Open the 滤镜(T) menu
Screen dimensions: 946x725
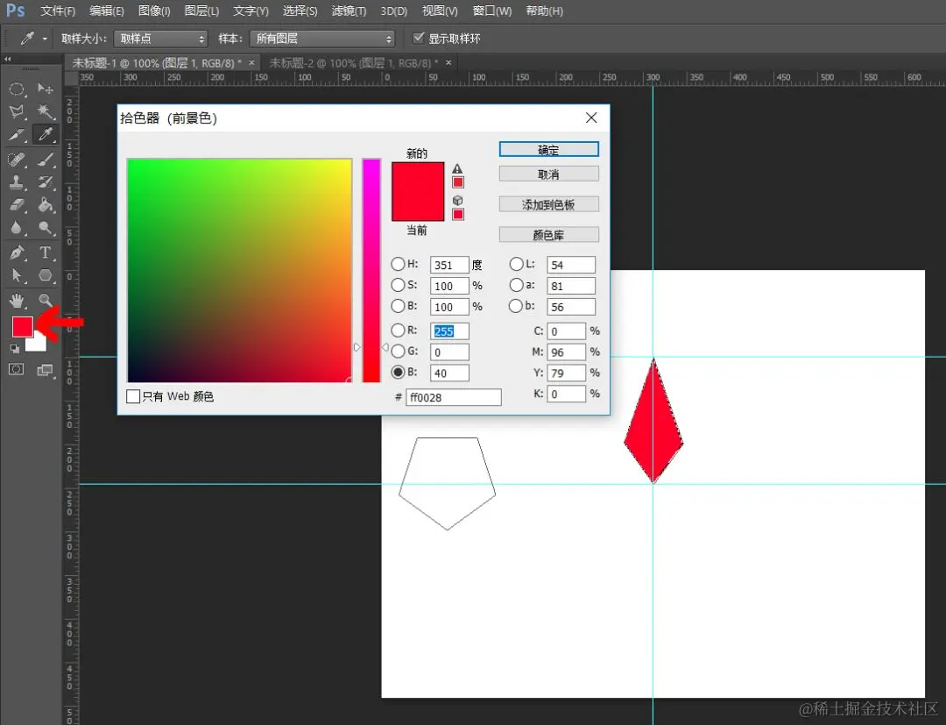(349, 11)
